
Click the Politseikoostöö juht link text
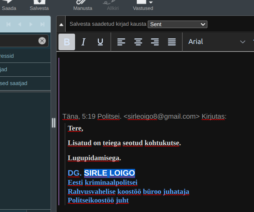click(x=98, y=200)
